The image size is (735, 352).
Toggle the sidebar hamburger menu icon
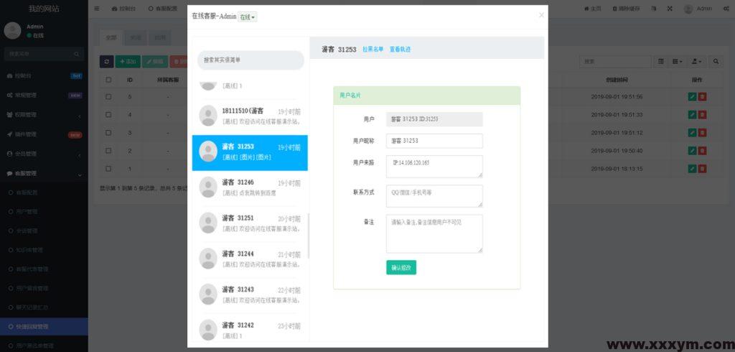97,9
